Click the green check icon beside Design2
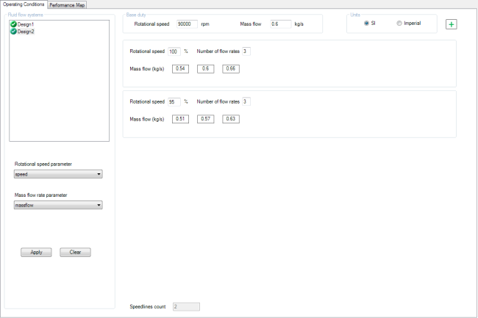478x318 pixels. tap(13, 32)
